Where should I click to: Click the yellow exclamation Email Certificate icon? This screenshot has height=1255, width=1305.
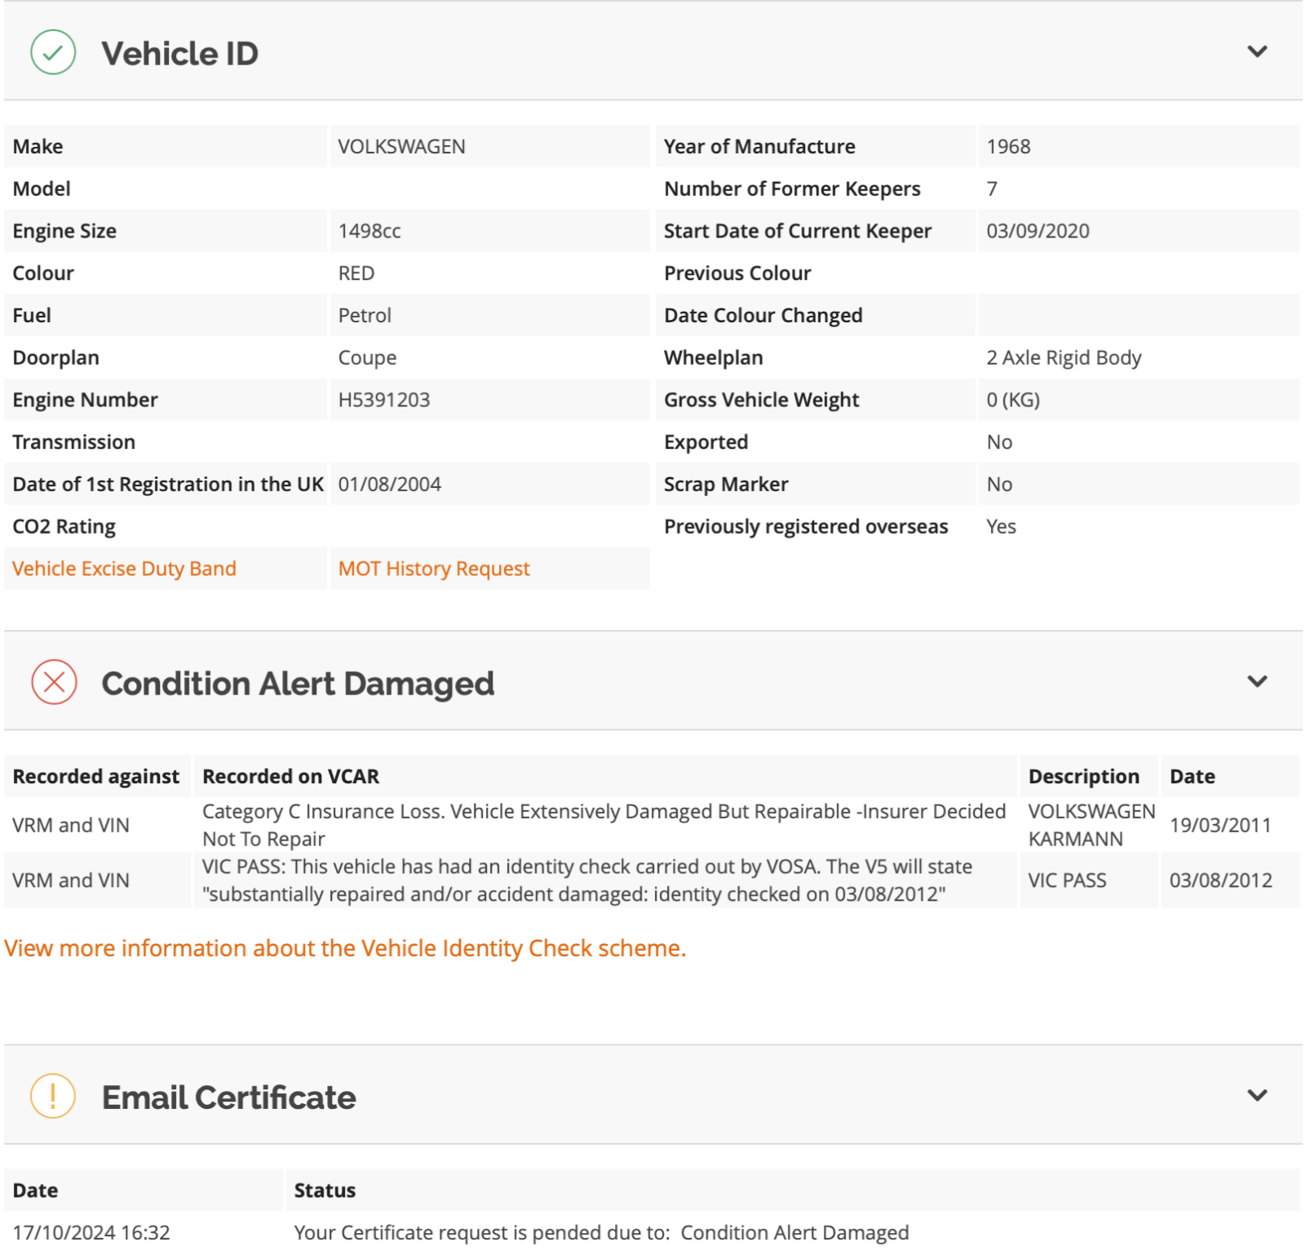pyautogui.click(x=53, y=1096)
